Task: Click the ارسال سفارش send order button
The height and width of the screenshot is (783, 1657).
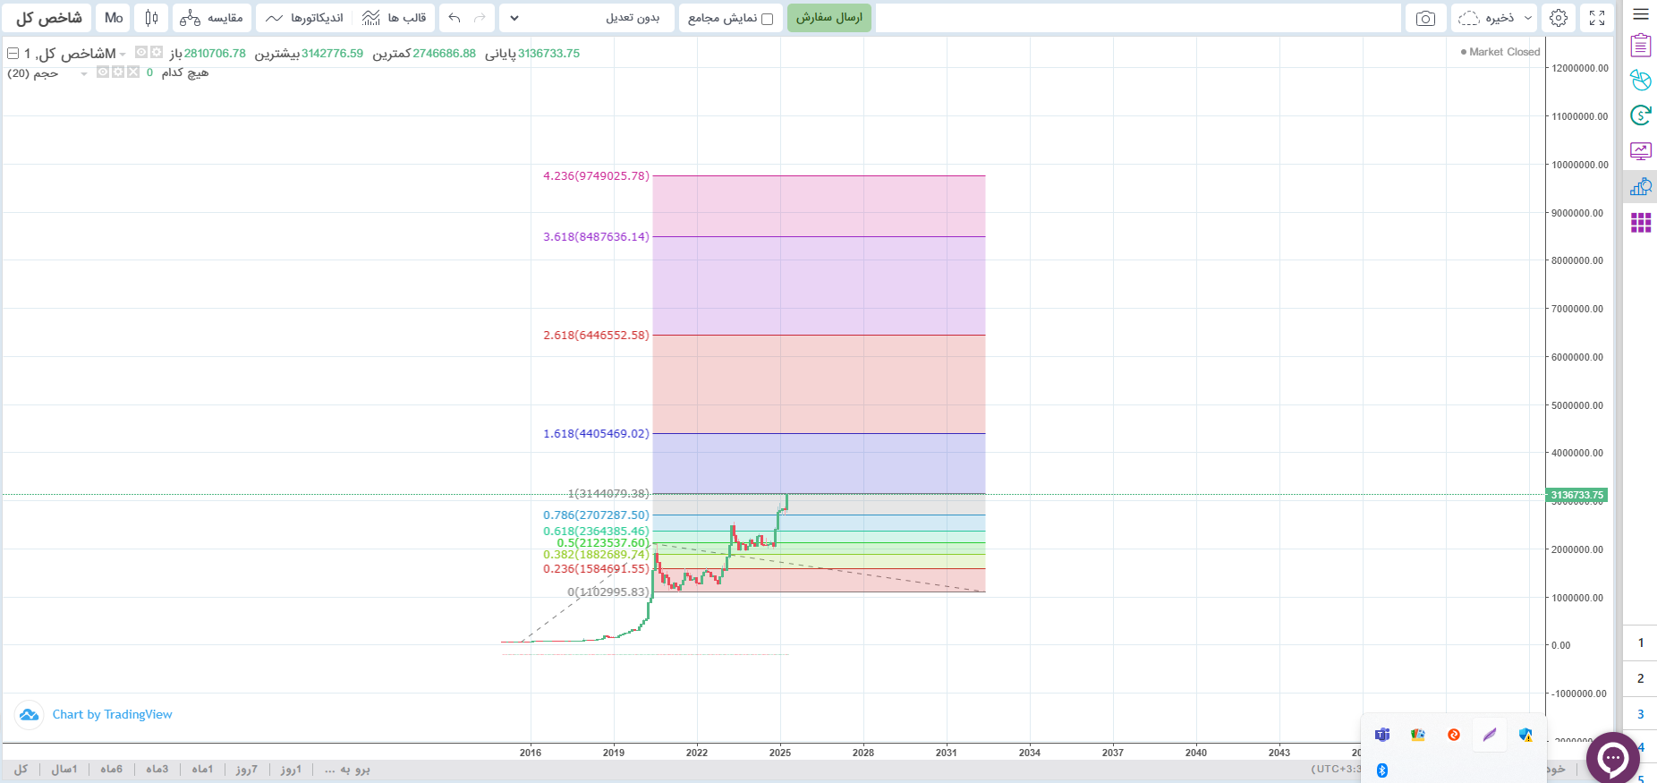Action: tap(828, 18)
